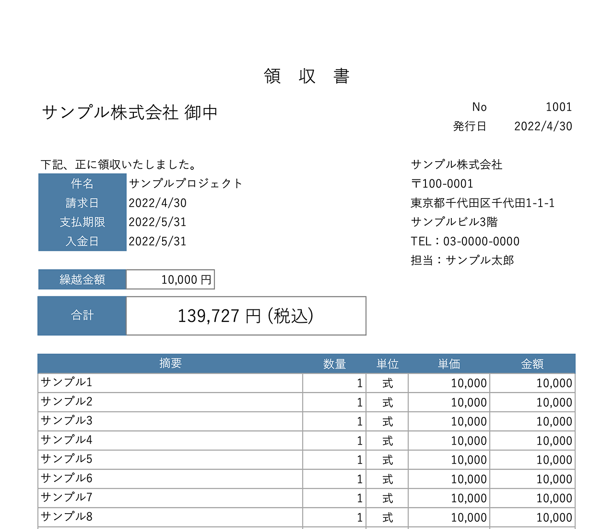Screen dimensions: 614x529
Task: Click the 単価 column header
Action: click(x=448, y=364)
